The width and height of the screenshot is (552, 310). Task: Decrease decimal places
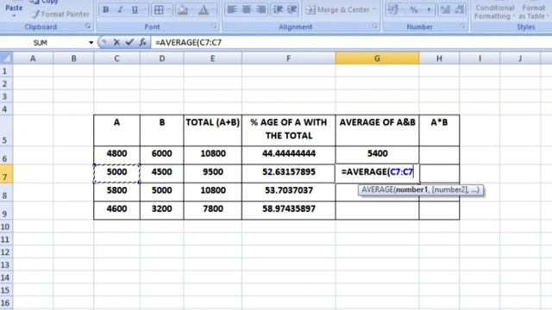[460, 9]
